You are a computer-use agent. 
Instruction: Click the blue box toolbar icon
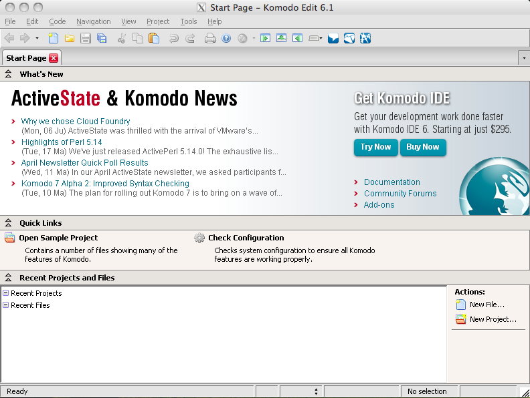click(x=349, y=38)
